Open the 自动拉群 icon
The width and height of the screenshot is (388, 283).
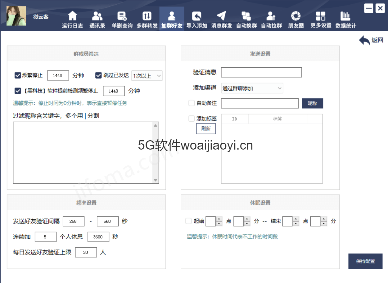271,16
